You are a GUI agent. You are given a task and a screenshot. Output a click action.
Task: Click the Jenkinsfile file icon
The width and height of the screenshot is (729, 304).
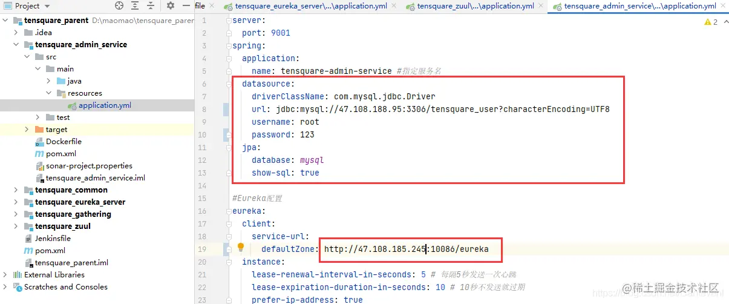(x=28, y=238)
